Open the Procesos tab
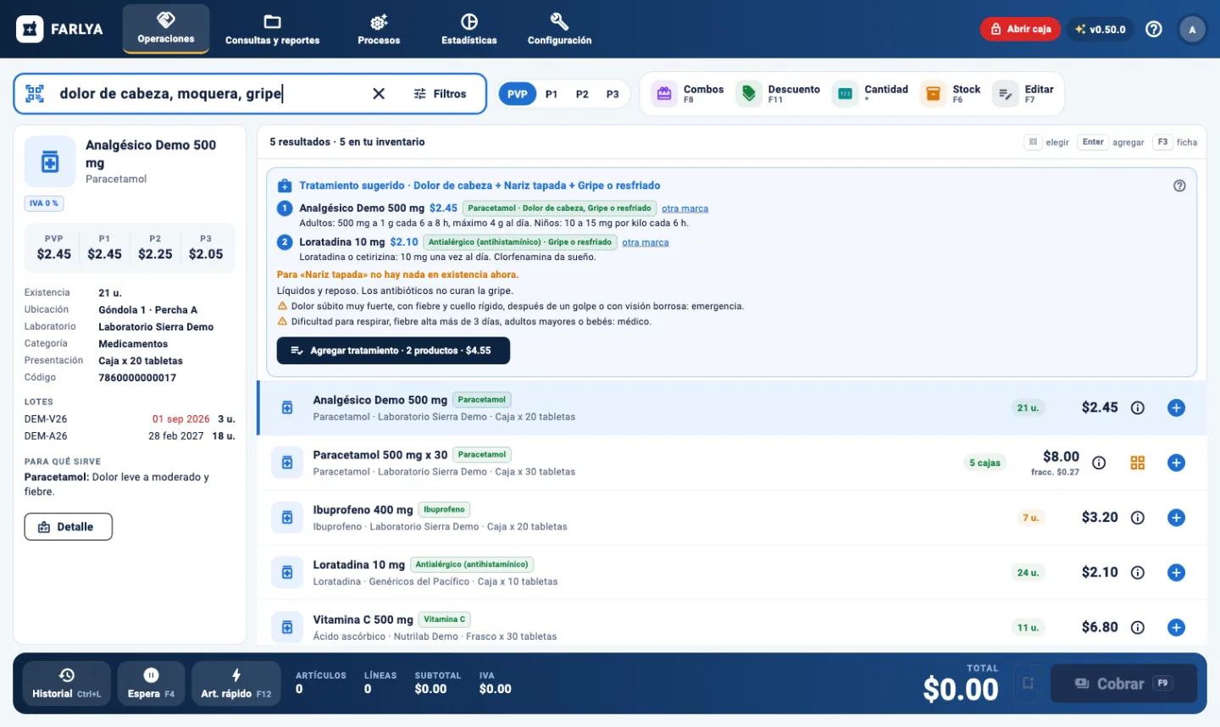This screenshot has width=1220, height=727. tap(379, 29)
